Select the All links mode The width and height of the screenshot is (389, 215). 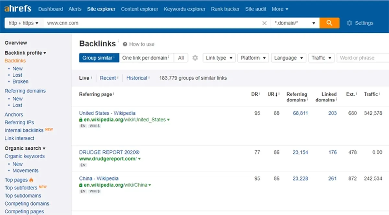(x=181, y=58)
